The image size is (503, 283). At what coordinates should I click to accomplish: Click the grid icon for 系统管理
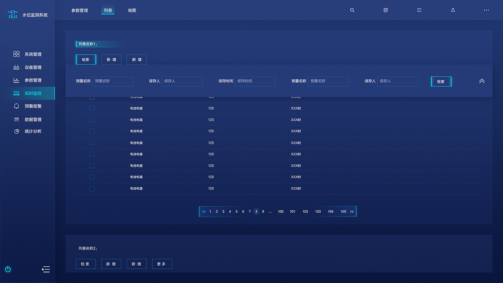click(x=17, y=54)
